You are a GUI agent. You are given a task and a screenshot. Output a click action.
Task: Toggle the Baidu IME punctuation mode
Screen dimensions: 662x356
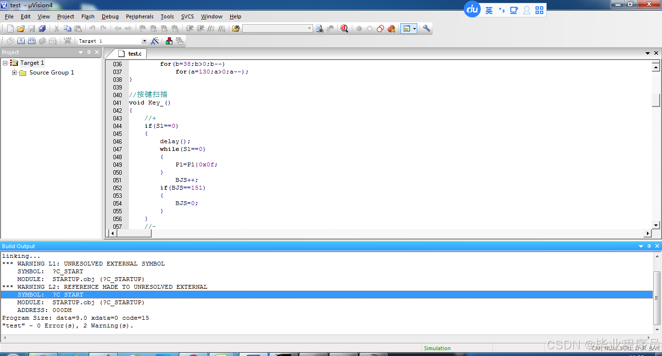click(x=502, y=10)
